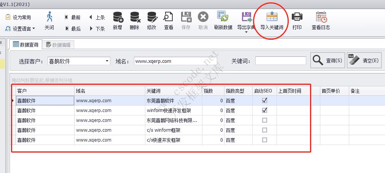Expand the 设置语言 dropdown

pos(33,28)
